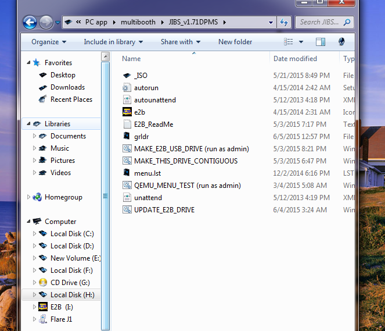
Task: Click PC app in the address bar
Action: [96, 22]
